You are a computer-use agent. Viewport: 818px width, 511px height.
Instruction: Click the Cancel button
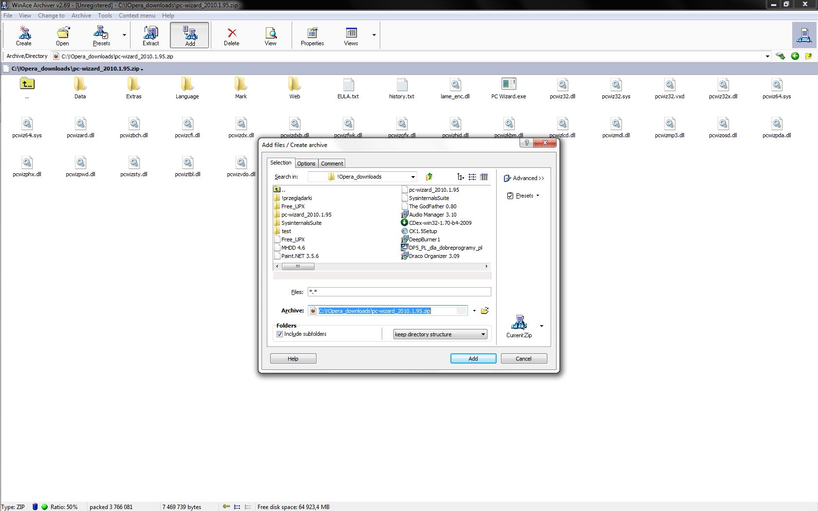524,359
